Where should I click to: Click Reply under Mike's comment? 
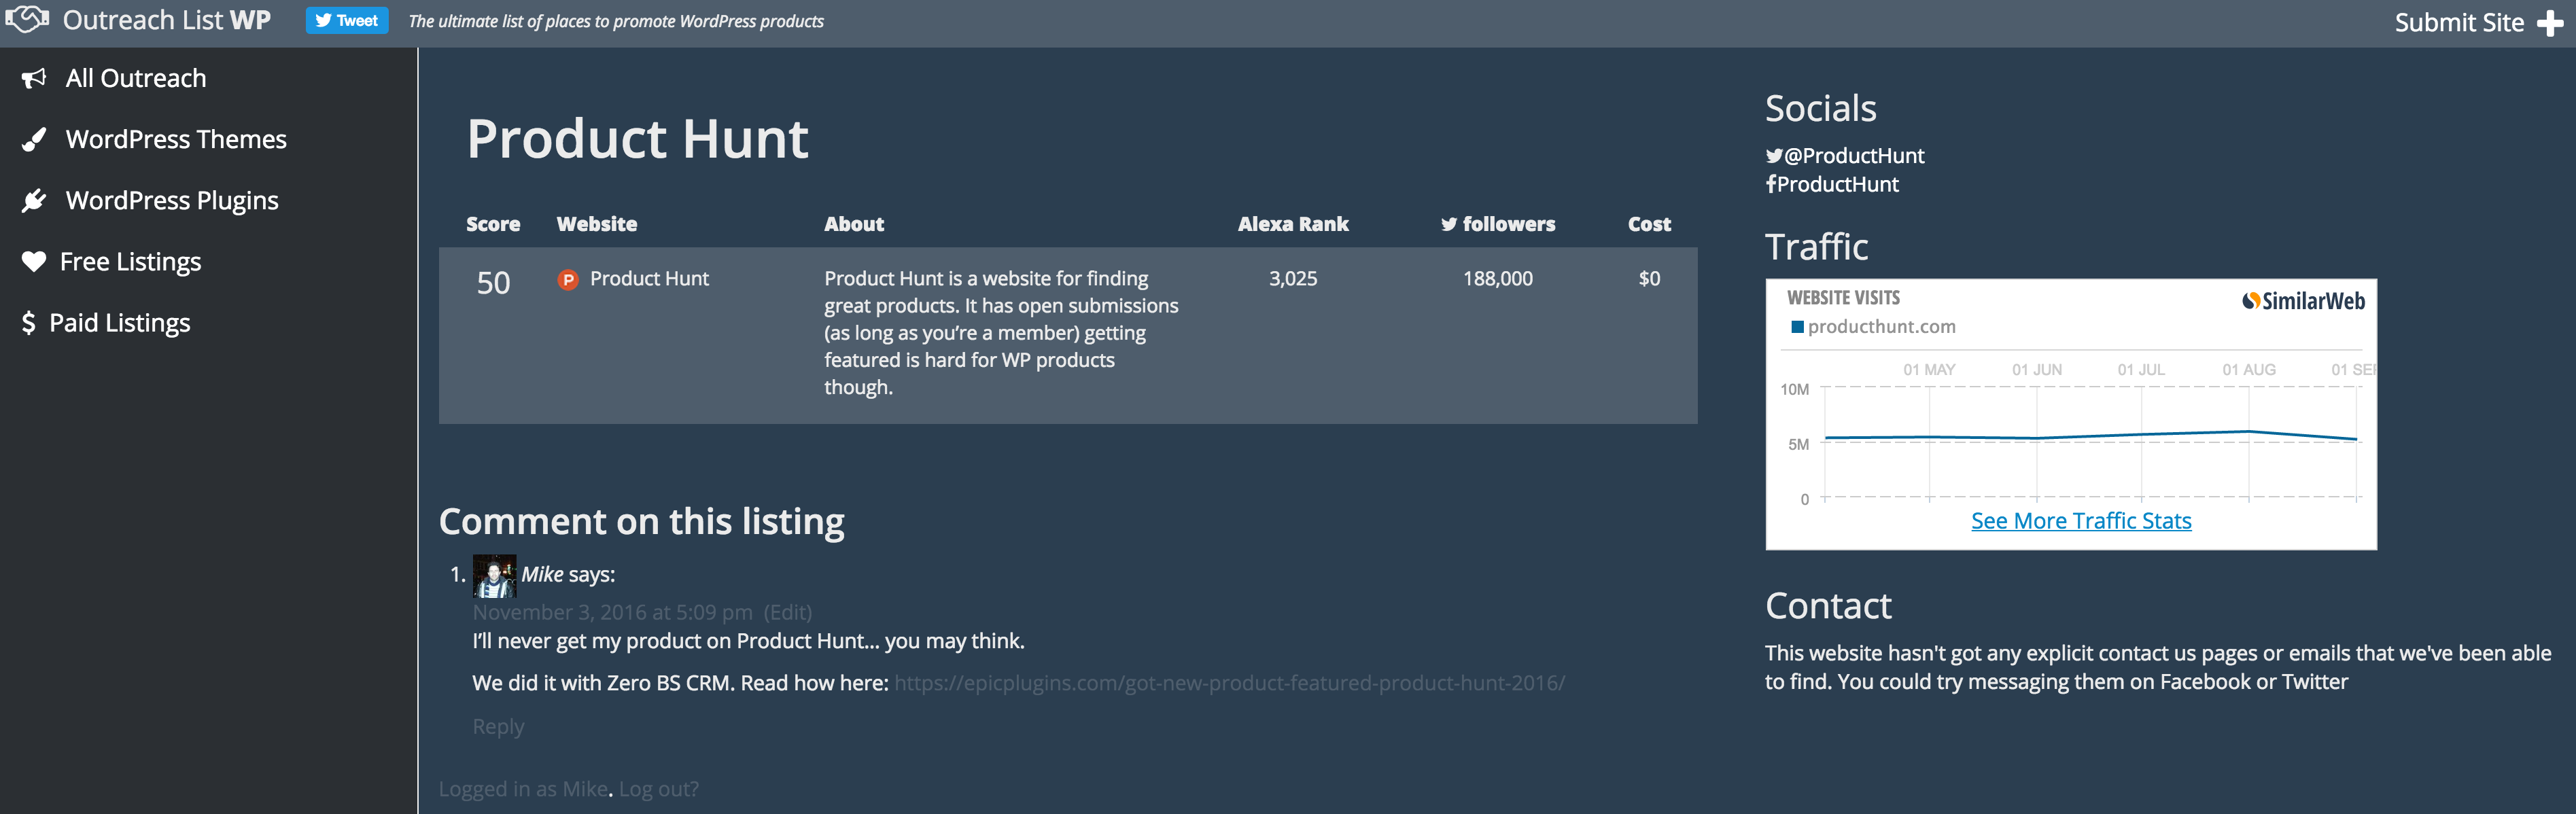tap(498, 727)
